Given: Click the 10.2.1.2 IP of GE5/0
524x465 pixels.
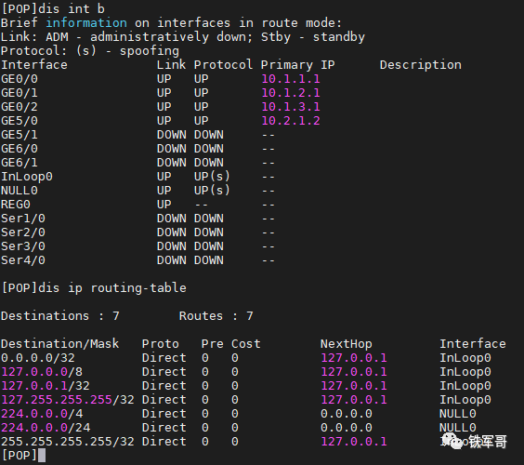Looking at the screenshot, I should coord(291,121).
